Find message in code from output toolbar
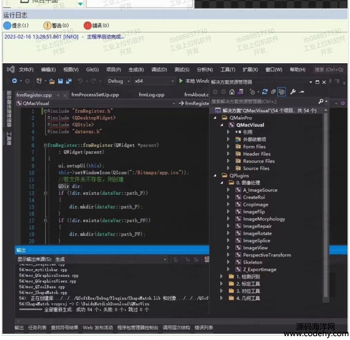 (x=176, y=259)
